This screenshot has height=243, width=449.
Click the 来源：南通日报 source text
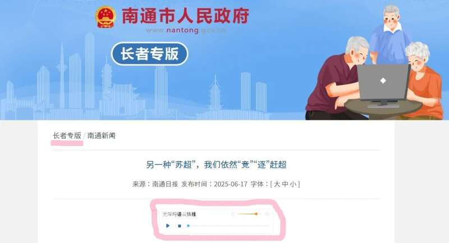[x=155, y=184]
